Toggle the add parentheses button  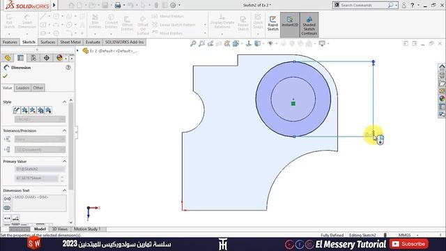tap(7, 199)
